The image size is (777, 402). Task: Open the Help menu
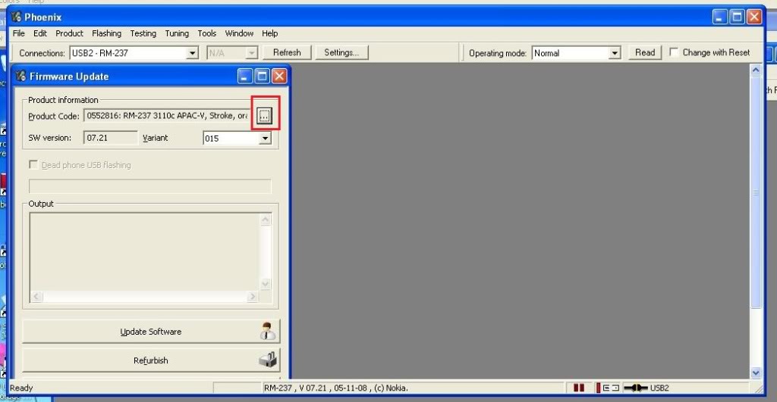coord(269,33)
